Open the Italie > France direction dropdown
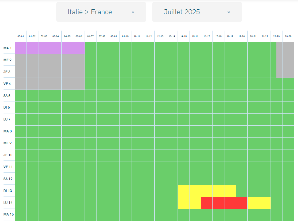This screenshot has width=298, height=221. pos(101,12)
